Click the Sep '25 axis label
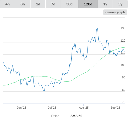Viewport: 128px width, 123px height. tap(115, 108)
